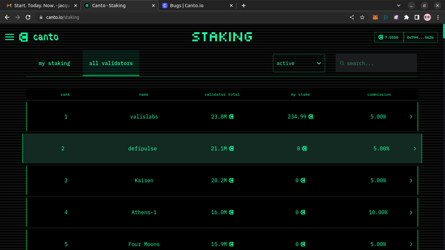Click canto token icon beside 234.99
This screenshot has width=445, height=250.
pyautogui.click(x=311, y=117)
